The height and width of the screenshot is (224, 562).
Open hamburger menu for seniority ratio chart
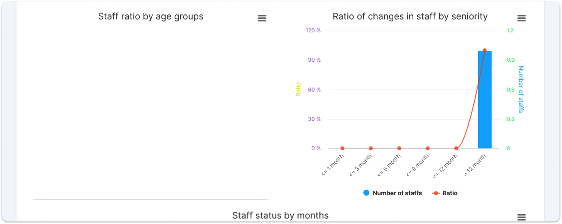coord(521,18)
